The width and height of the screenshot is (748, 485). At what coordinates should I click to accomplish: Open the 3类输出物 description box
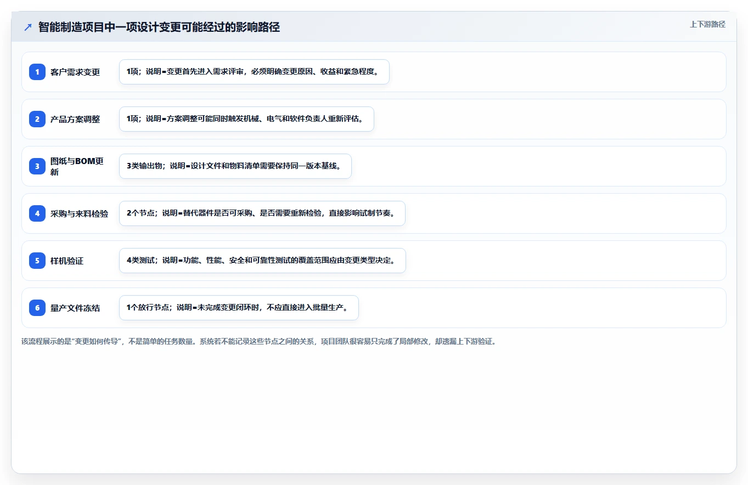(235, 166)
